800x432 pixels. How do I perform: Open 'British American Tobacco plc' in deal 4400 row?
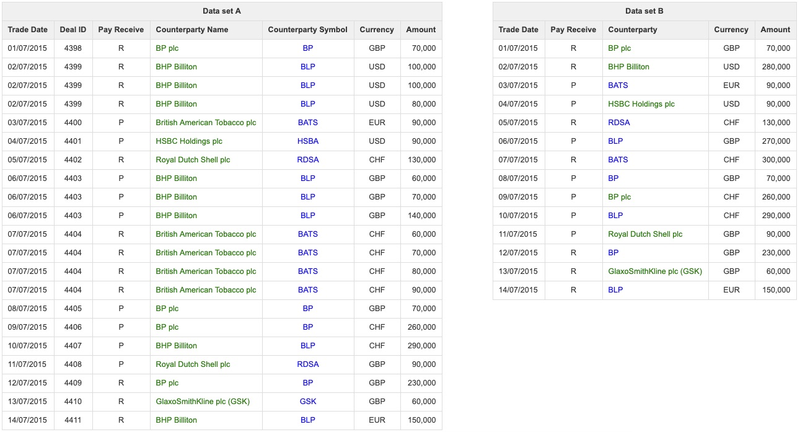pyautogui.click(x=206, y=123)
